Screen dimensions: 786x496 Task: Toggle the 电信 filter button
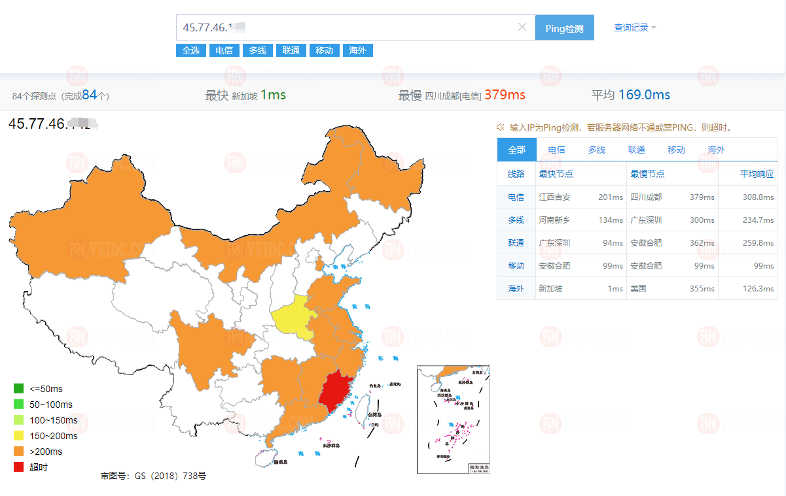pyautogui.click(x=224, y=50)
